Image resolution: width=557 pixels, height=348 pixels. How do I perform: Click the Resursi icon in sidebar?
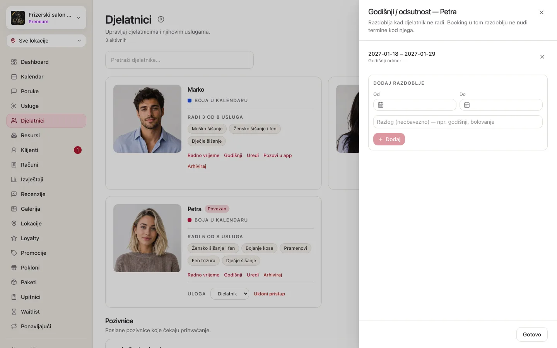(x=14, y=135)
